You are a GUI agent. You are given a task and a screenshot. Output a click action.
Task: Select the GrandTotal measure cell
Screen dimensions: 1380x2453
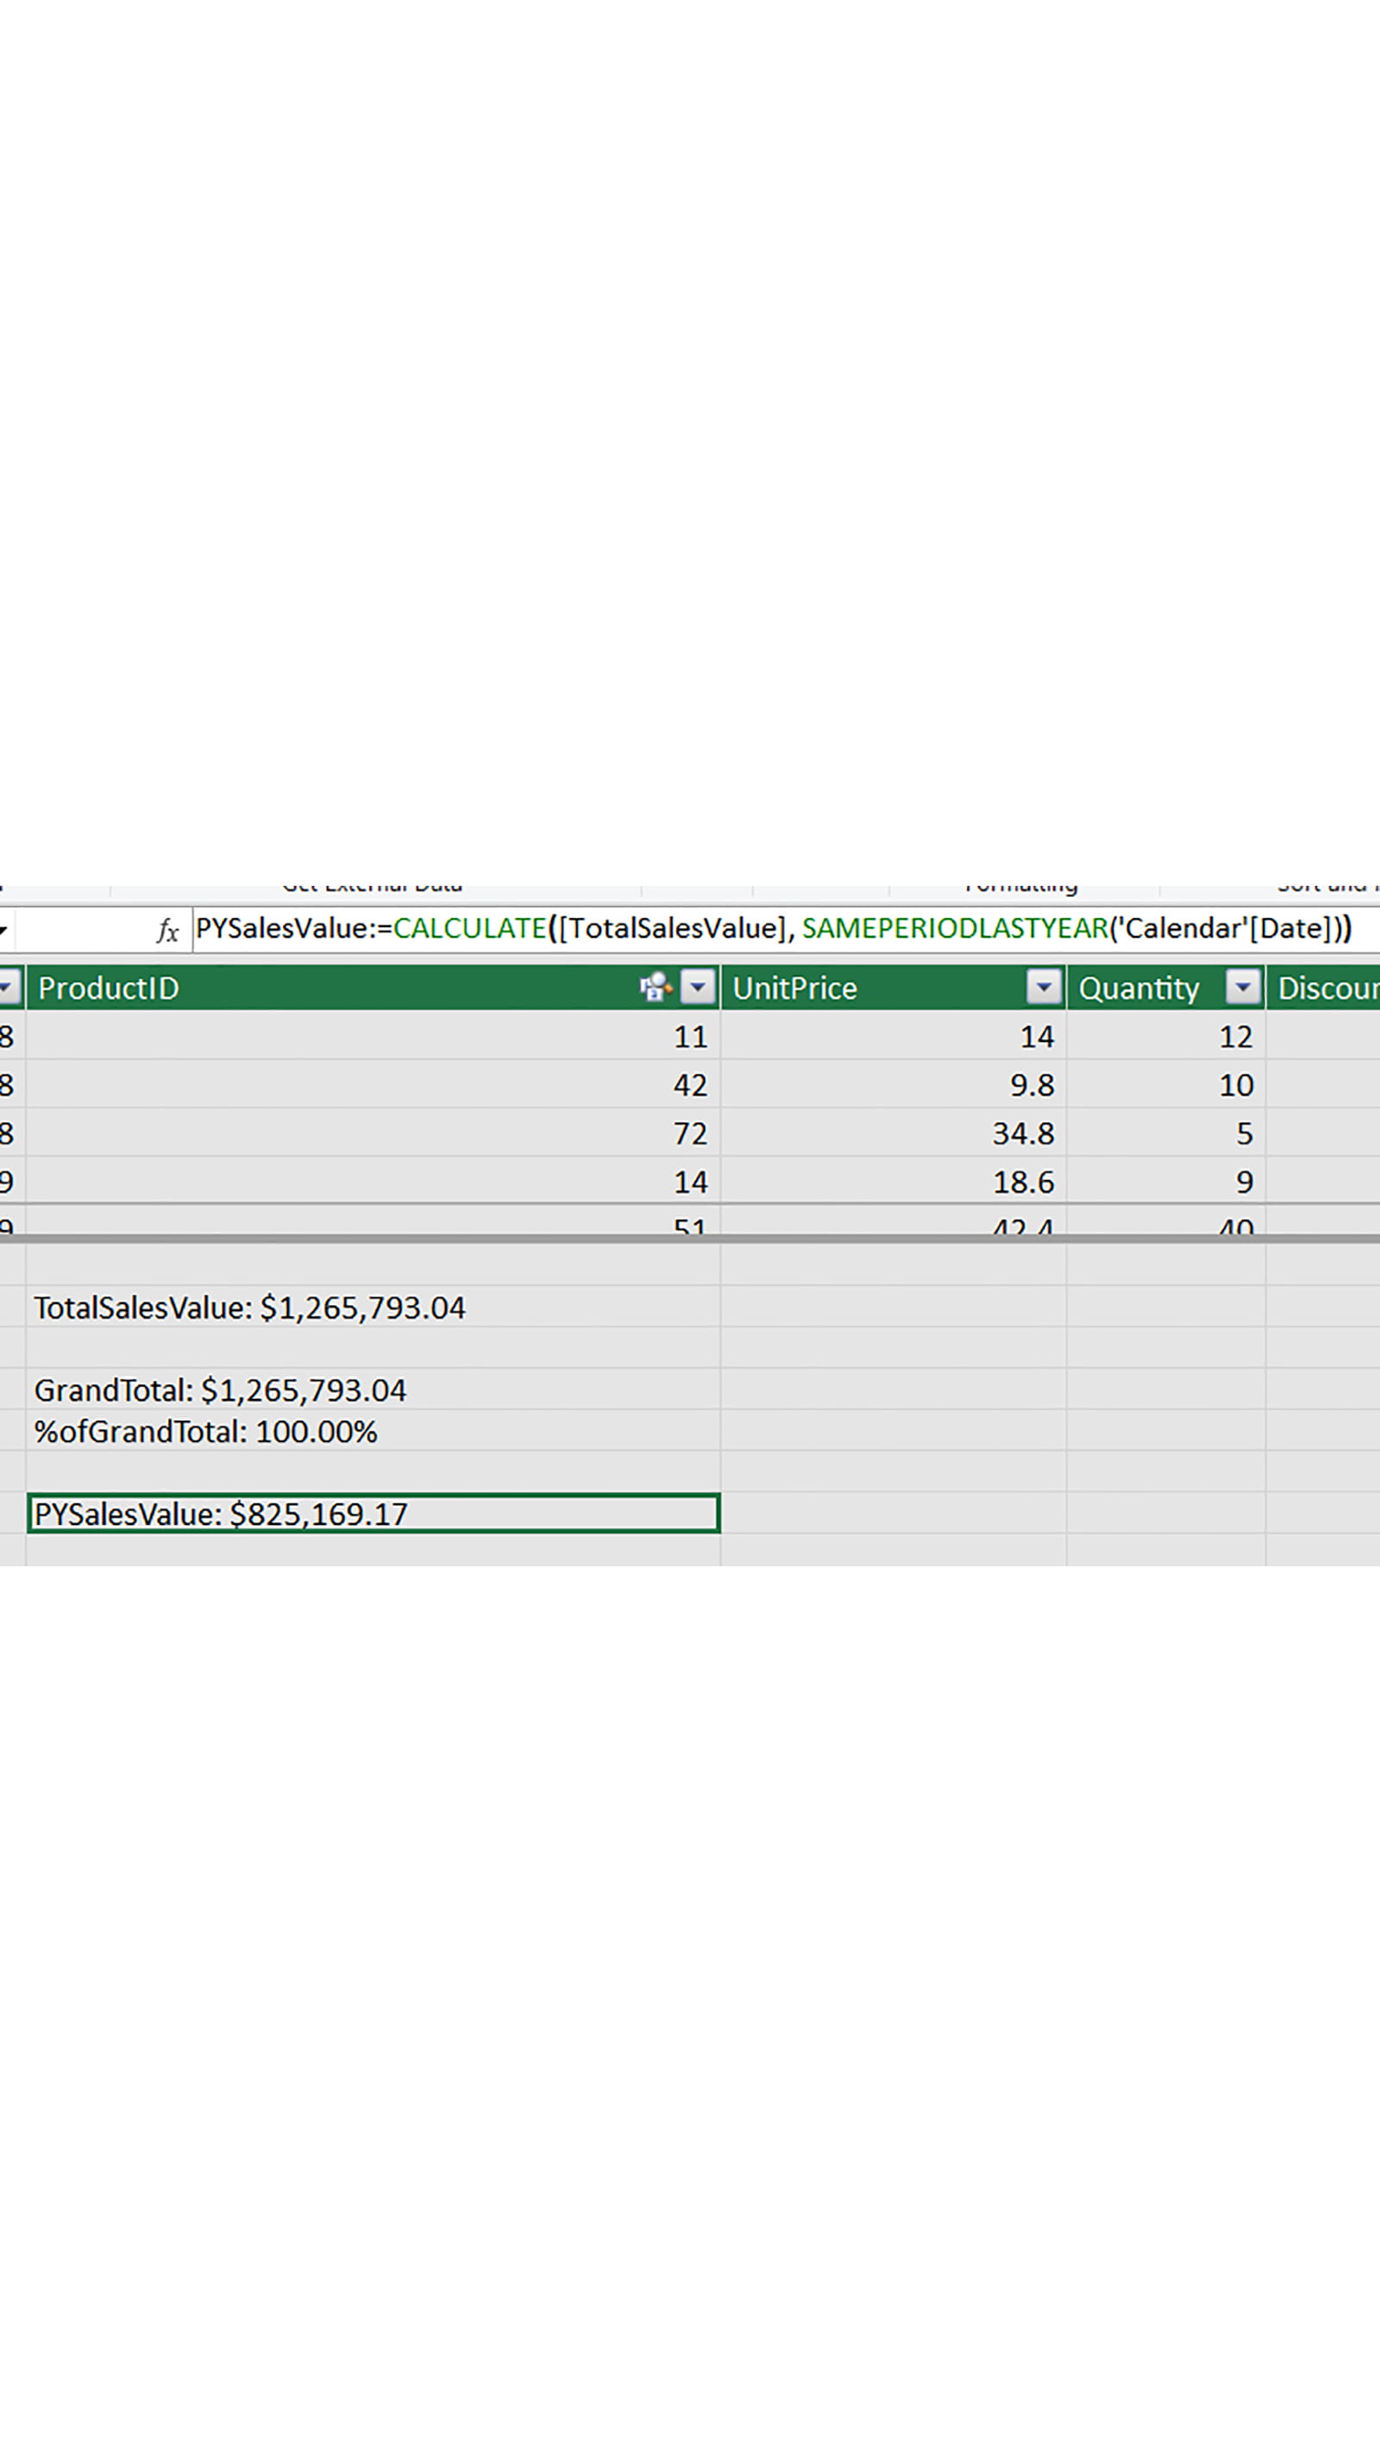tap(372, 1390)
